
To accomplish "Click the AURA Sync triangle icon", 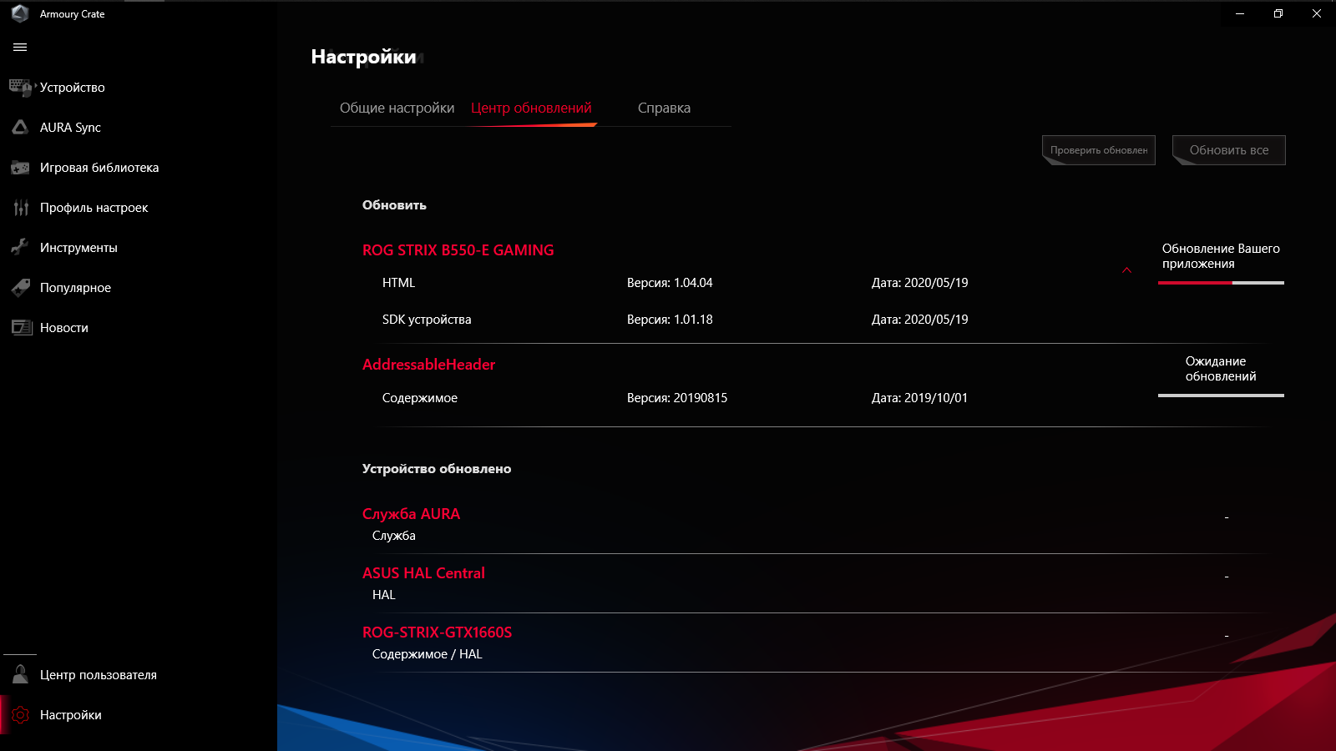I will pos(20,127).
